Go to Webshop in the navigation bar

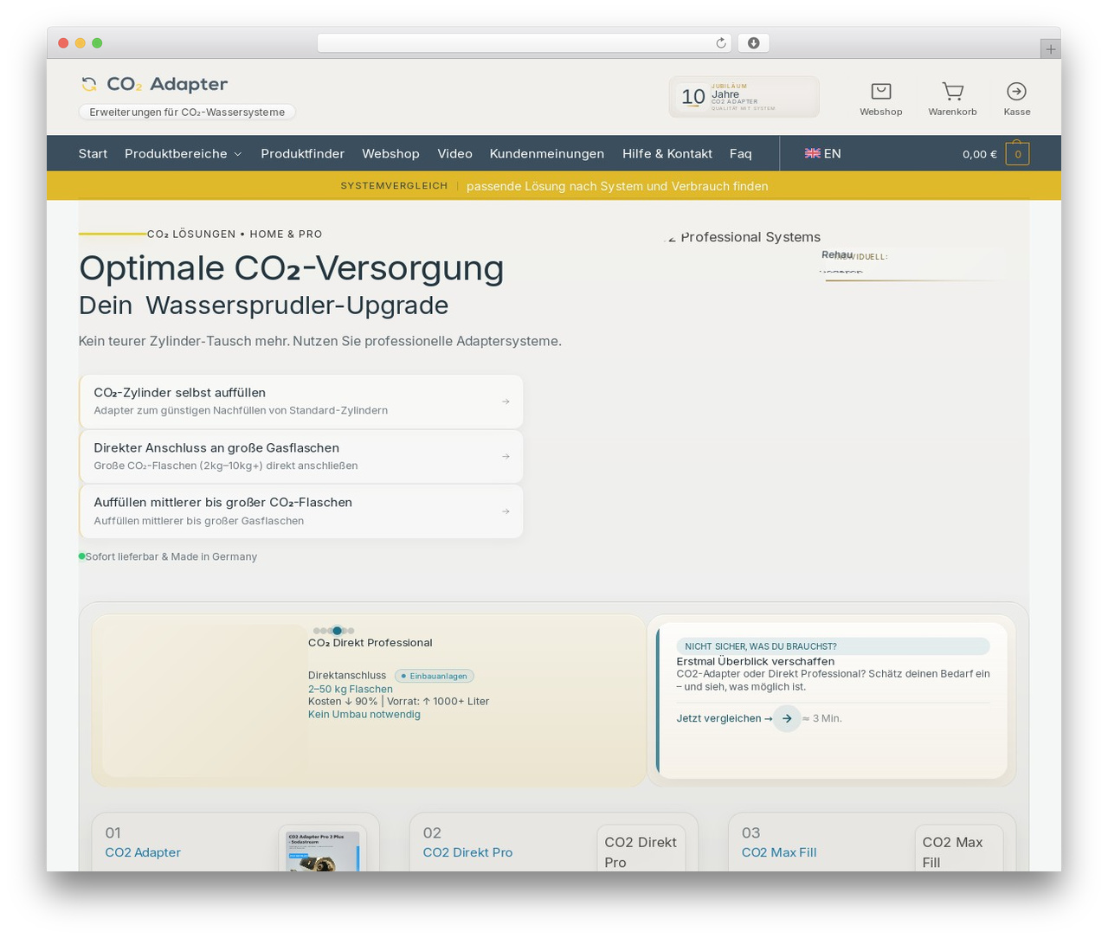(x=390, y=154)
